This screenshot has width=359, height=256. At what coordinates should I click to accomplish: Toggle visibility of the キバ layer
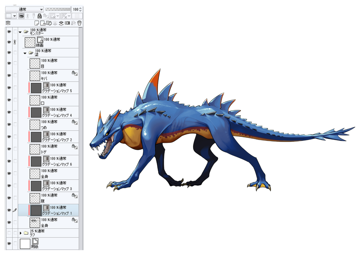click(x=9, y=75)
